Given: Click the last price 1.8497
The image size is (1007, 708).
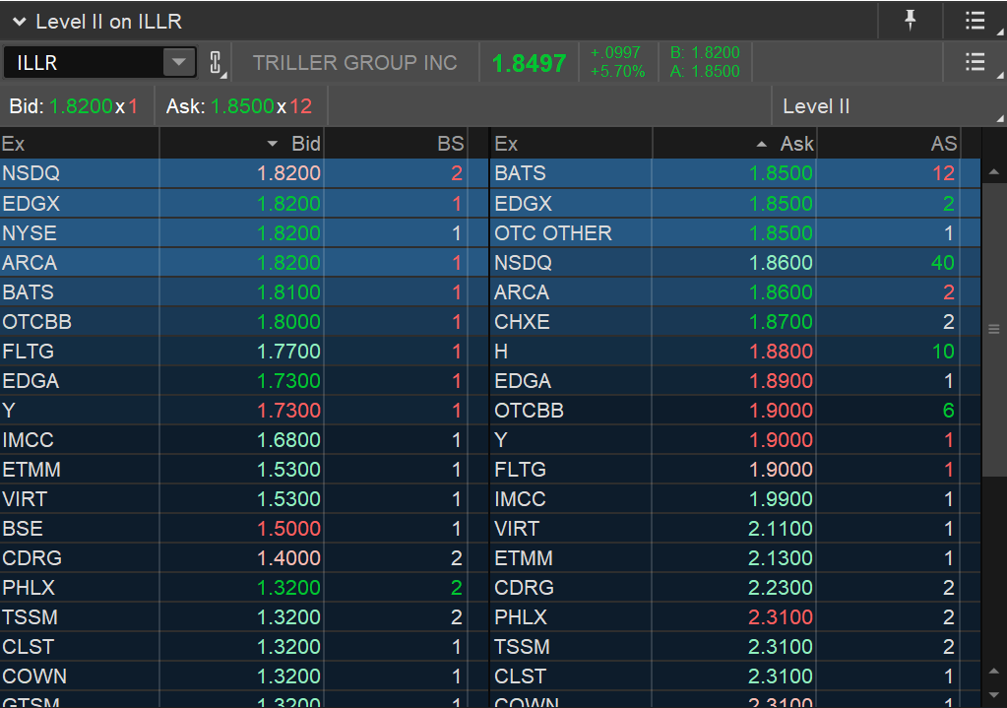Looking at the screenshot, I should pyautogui.click(x=530, y=63).
